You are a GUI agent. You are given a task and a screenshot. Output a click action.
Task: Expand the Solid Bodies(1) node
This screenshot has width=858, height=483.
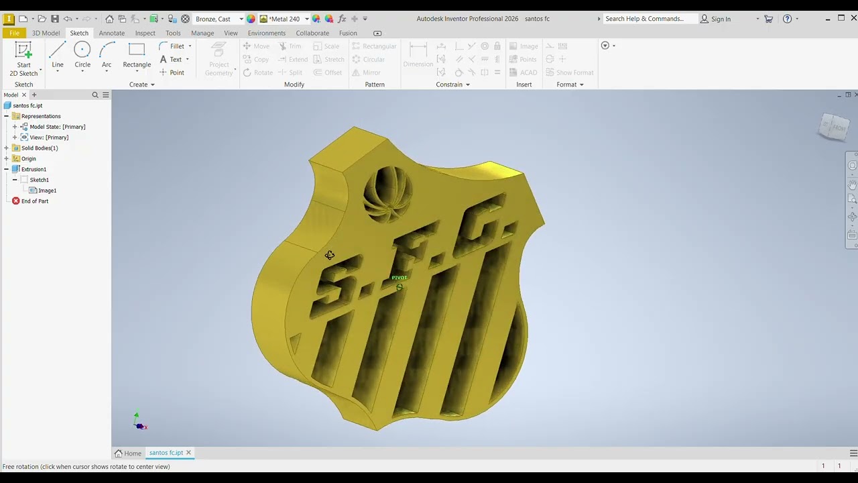tap(7, 148)
